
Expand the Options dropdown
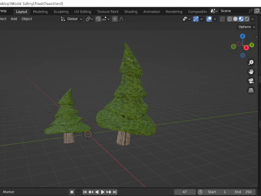click(246, 27)
